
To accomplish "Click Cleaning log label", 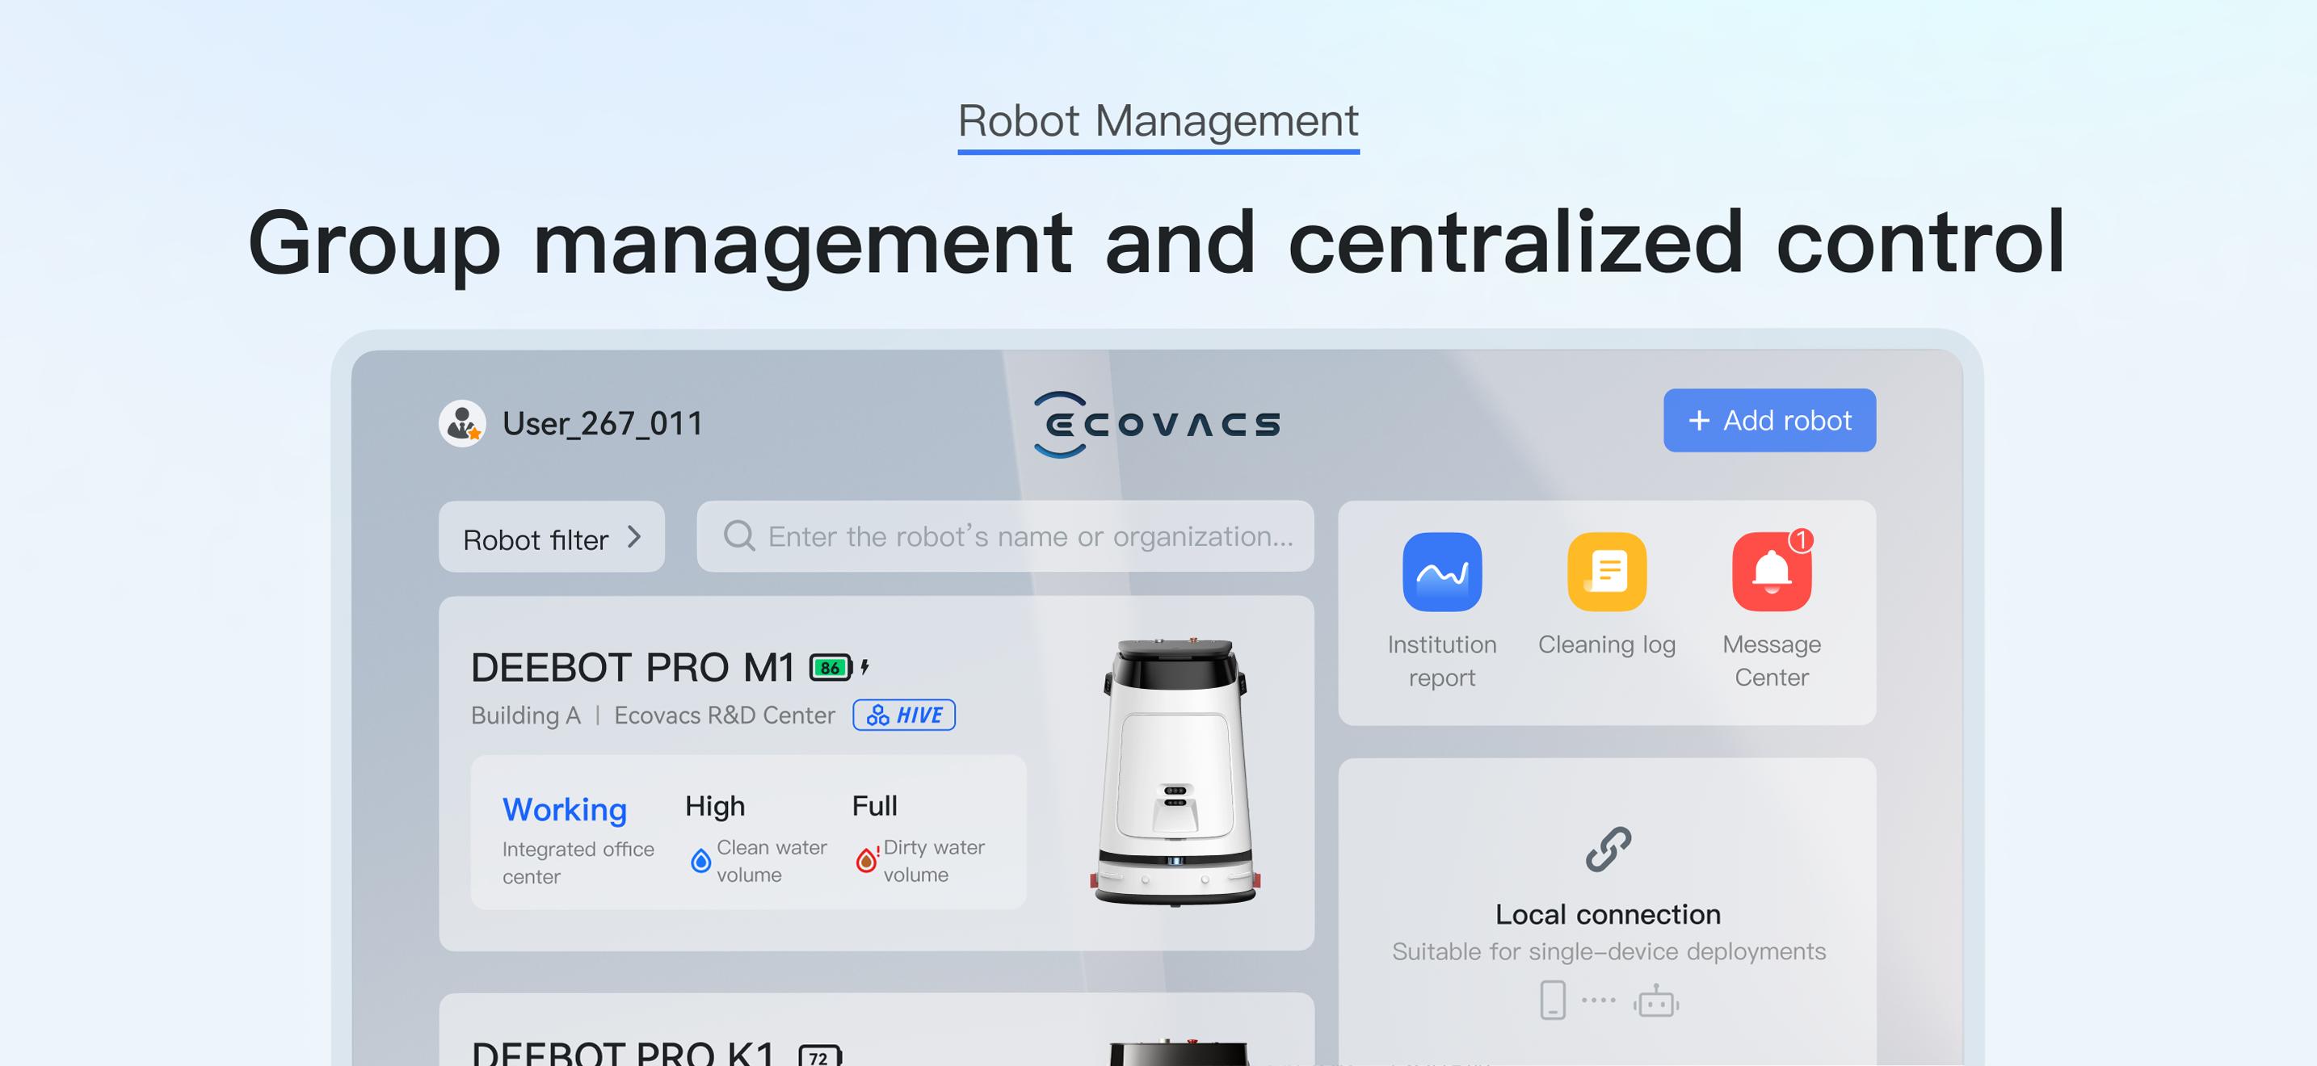I will coord(1606,644).
